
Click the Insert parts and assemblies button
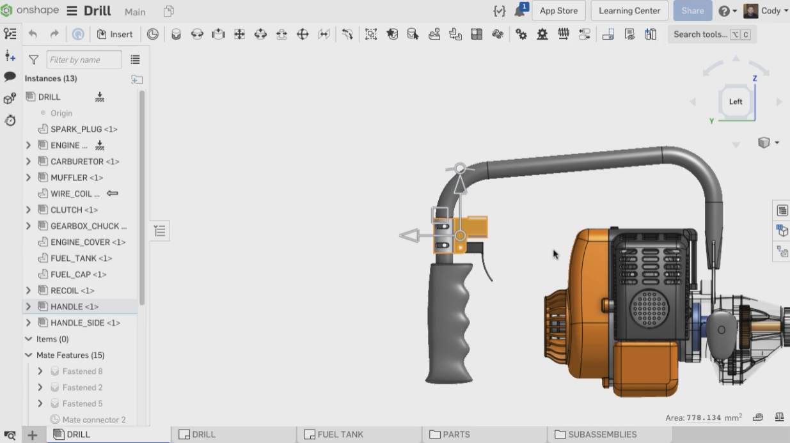point(115,35)
